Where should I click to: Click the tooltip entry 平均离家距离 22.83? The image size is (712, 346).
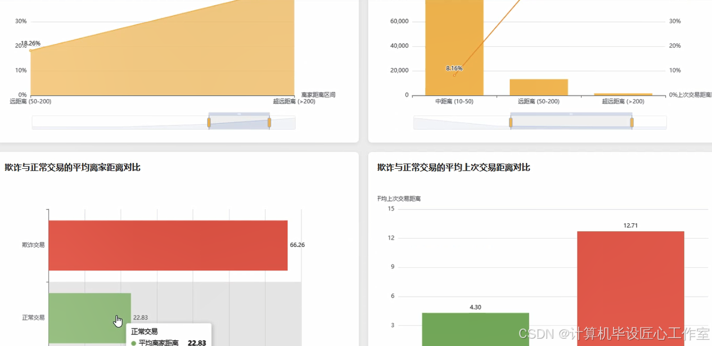tap(169, 343)
